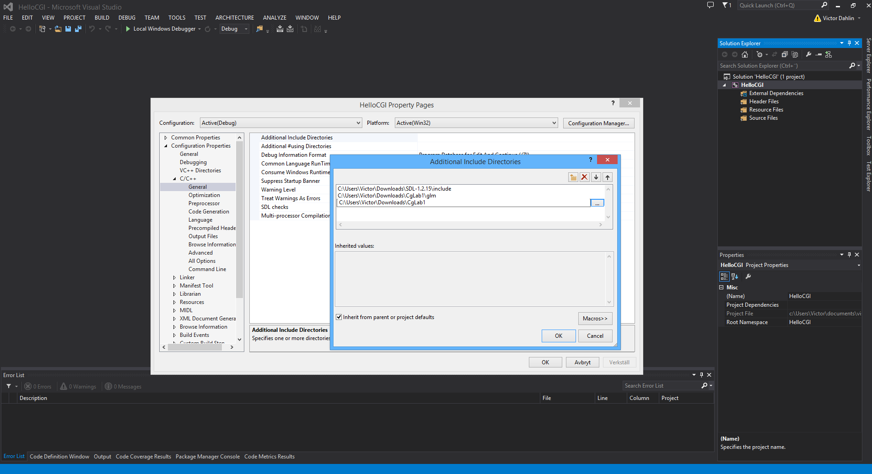Open folder browser with the ellipsis button
This screenshot has width=872, height=474.
(597, 203)
